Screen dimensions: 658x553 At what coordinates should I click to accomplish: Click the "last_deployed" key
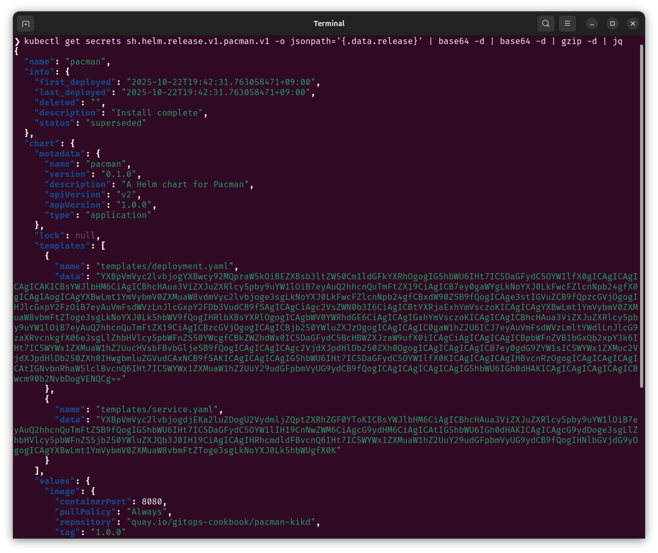pos(73,92)
